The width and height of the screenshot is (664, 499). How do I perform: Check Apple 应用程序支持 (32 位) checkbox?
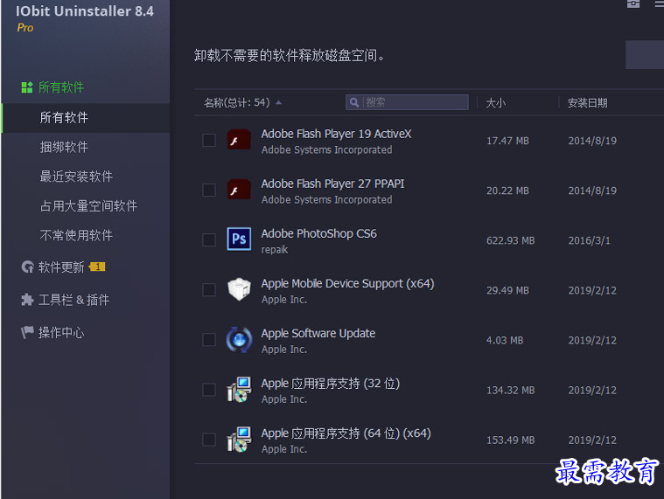[209, 390]
